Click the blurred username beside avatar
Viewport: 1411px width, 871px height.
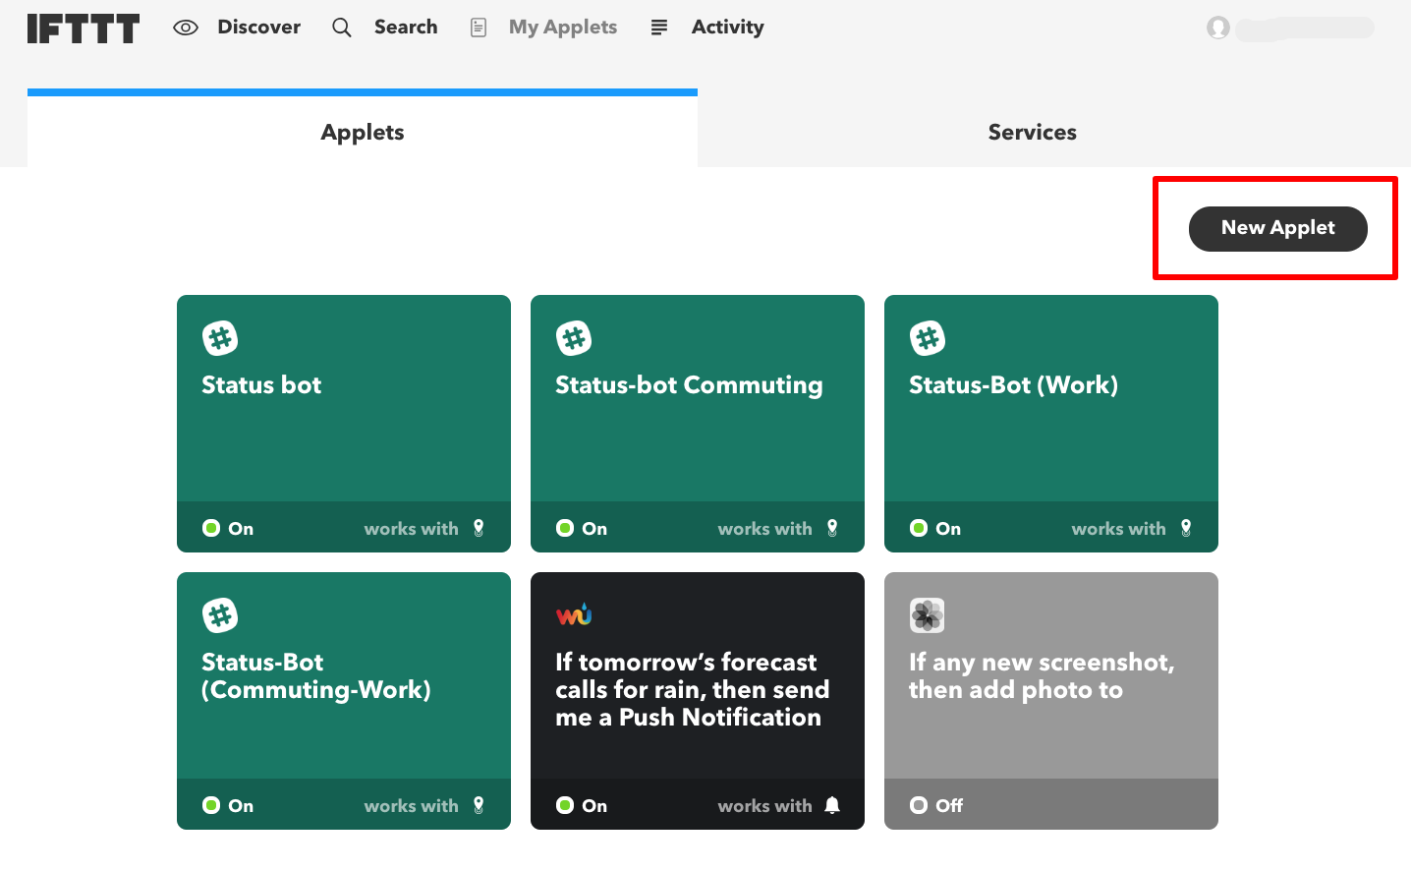point(1305,29)
